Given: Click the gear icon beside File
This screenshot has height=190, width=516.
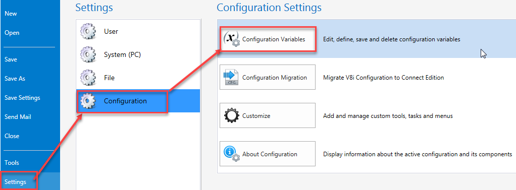Looking at the screenshot, I should [x=88, y=78].
